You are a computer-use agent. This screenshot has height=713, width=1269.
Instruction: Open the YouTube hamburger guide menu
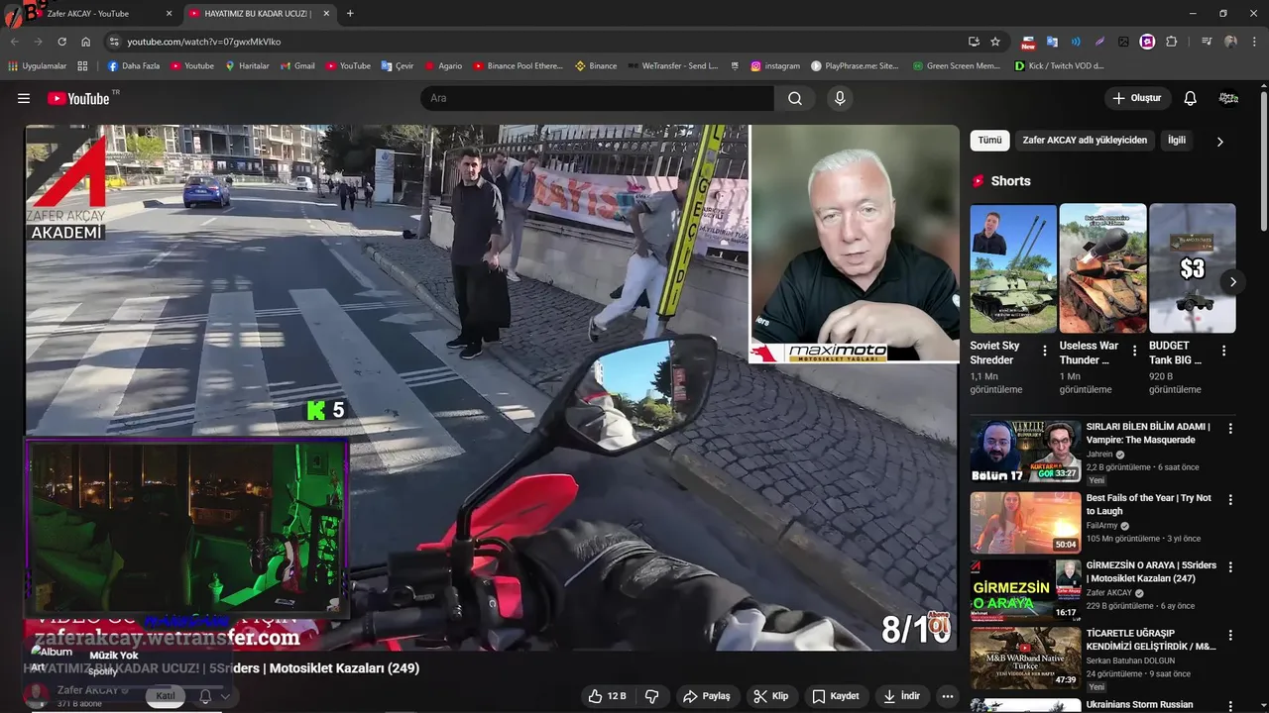click(x=24, y=98)
